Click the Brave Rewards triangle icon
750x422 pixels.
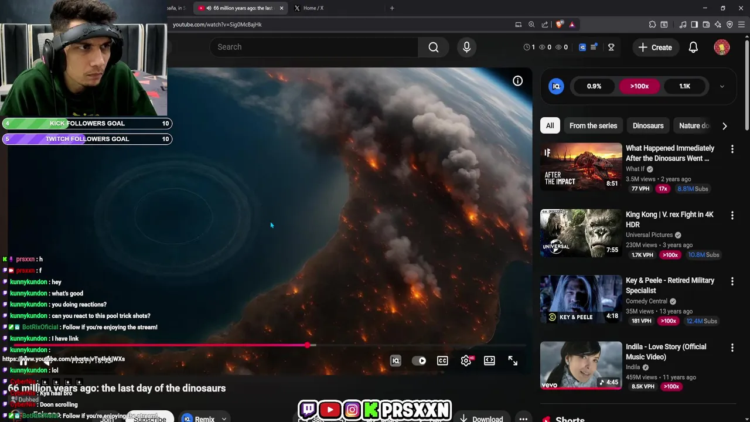coord(572,25)
